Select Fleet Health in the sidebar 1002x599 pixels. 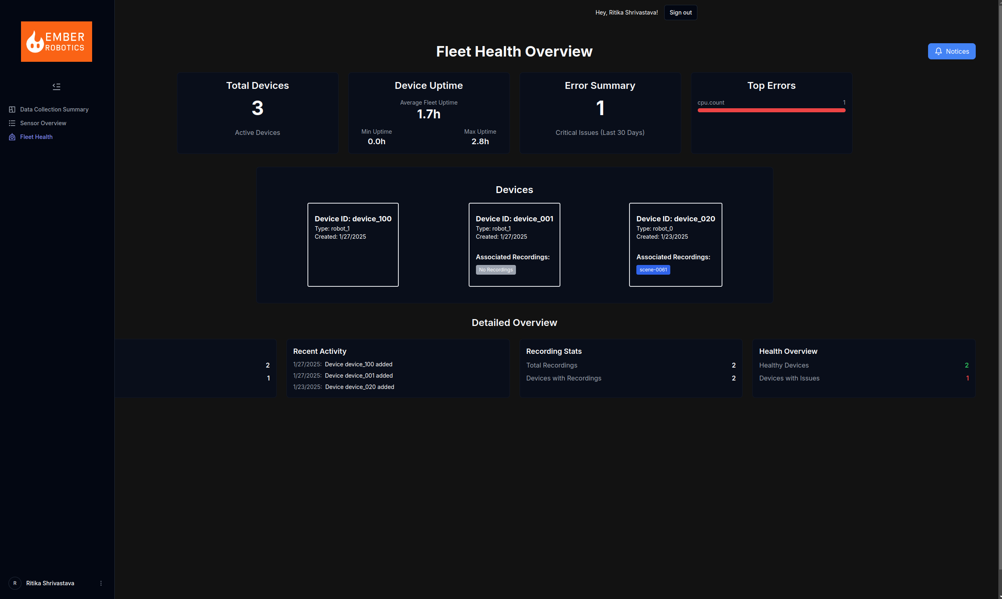pyautogui.click(x=36, y=137)
